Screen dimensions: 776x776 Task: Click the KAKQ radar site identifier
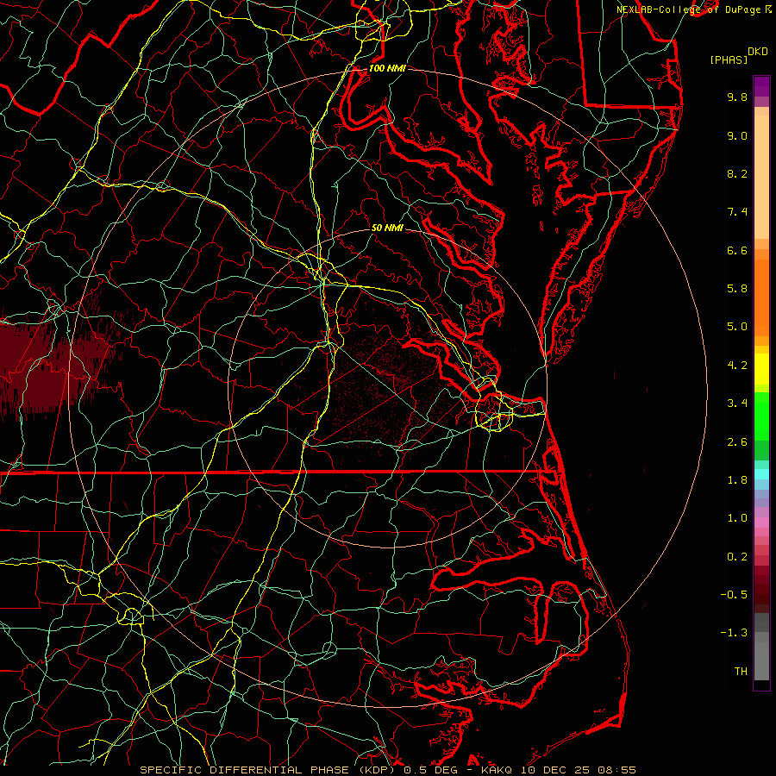(498, 770)
